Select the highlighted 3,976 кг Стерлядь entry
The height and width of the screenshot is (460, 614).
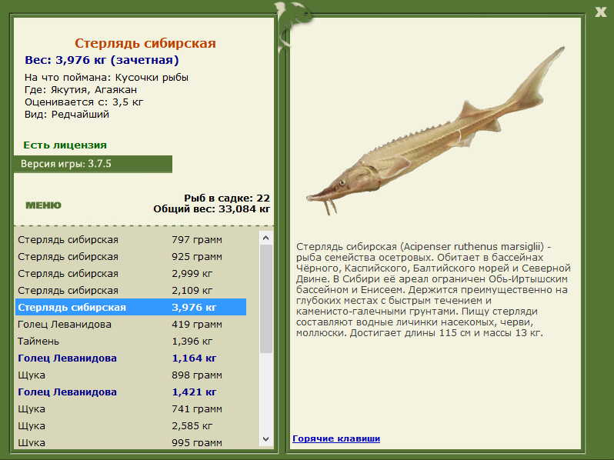(x=131, y=308)
